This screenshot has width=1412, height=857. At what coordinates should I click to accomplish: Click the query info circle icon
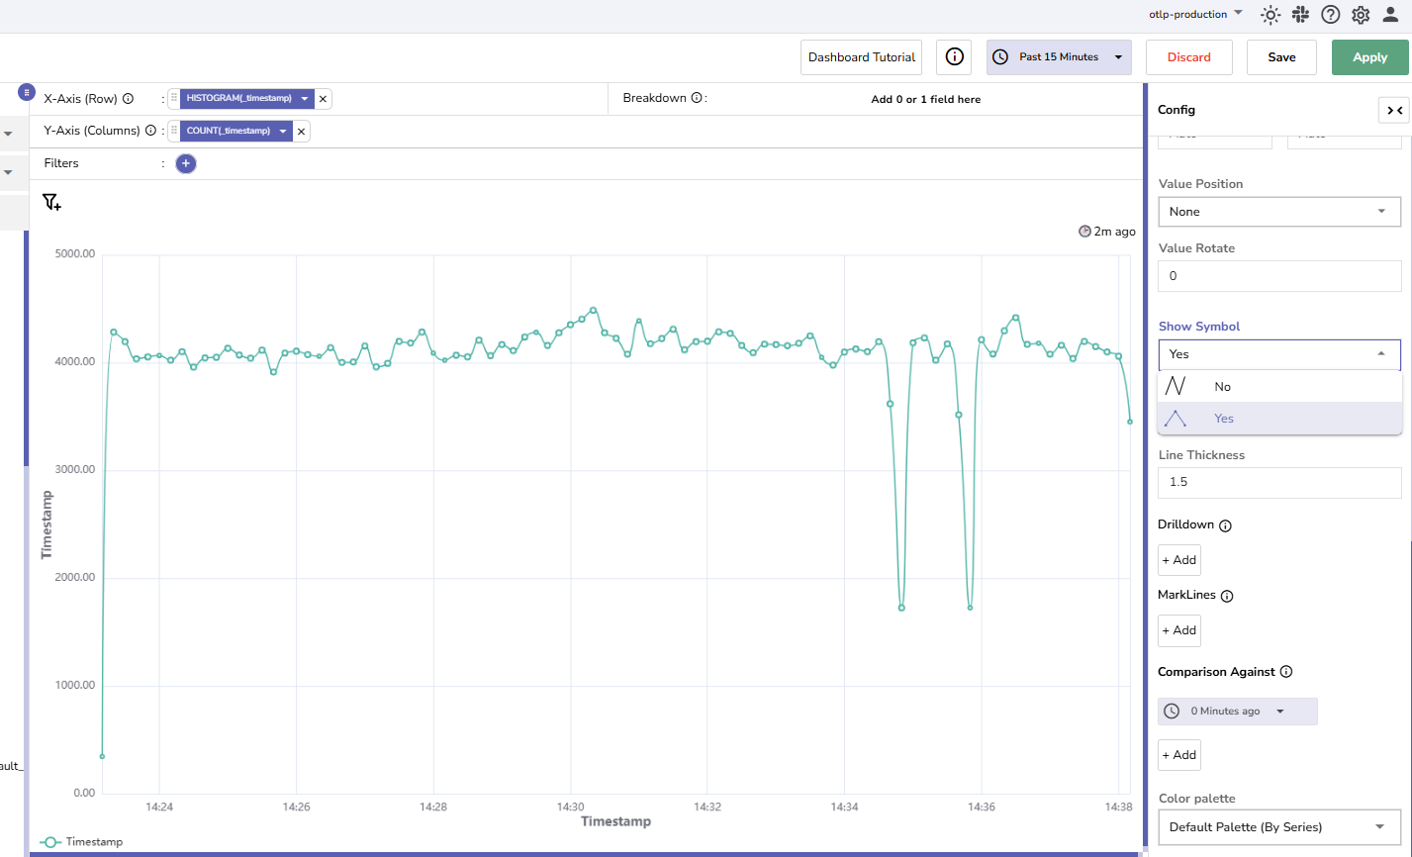[954, 57]
